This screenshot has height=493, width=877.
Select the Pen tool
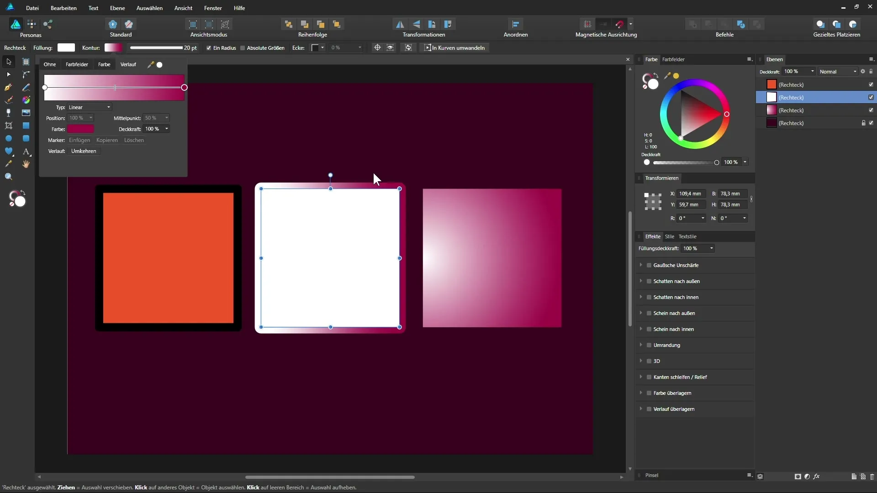point(9,87)
